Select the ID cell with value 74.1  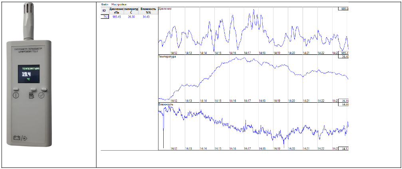pyautogui.click(x=105, y=17)
